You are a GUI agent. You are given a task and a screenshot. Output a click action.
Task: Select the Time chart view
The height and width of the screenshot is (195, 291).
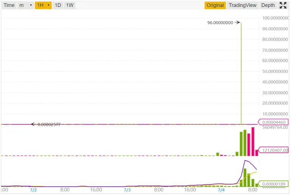click(9, 5)
